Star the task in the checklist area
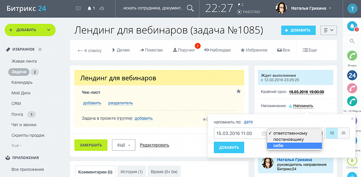Viewport: 361px width, 177px height. coord(239,92)
